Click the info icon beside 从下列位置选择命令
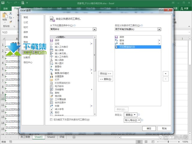The image size is (192, 144). click(x=74, y=25)
